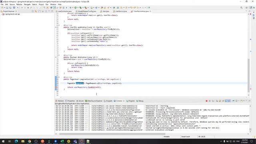Image resolution: width=256 pixels, height=144 pixels.
Task: Open the Snippets view tab
Action: click(x=108, y=101)
